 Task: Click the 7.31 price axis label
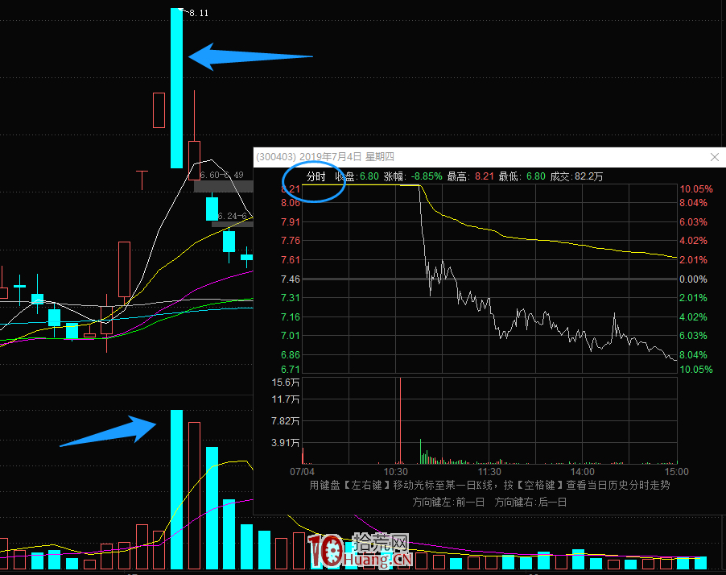(x=291, y=298)
